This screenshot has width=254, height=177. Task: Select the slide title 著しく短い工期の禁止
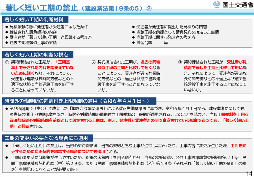tap(41, 8)
